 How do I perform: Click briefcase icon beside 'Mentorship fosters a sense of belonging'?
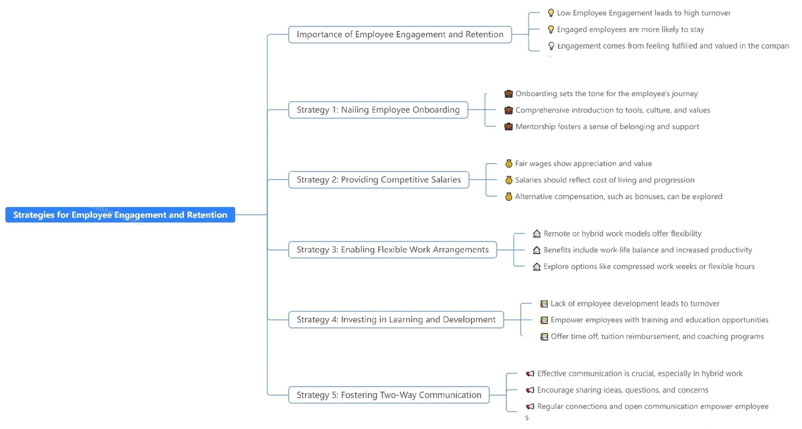pyautogui.click(x=508, y=127)
